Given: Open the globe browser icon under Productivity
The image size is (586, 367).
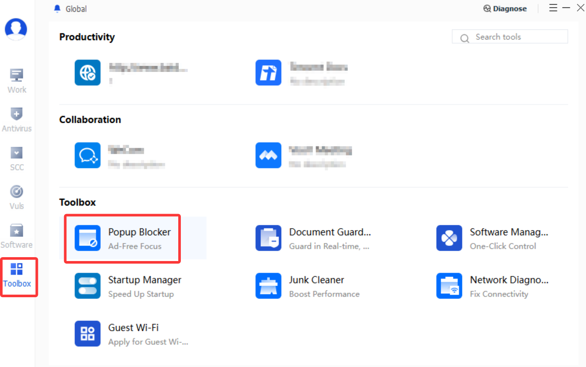Looking at the screenshot, I should pyautogui.click(x=87, y=72).
